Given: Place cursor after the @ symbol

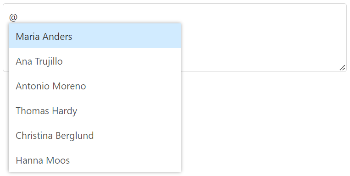Looking at the screenshot, I should point(18,17).
